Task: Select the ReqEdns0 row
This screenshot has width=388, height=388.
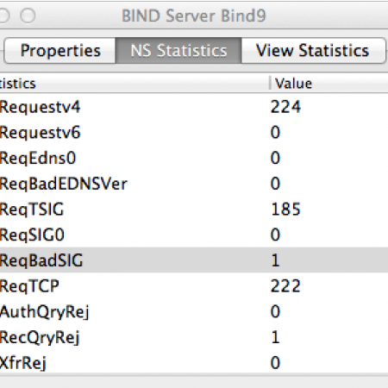Action: 194,158
